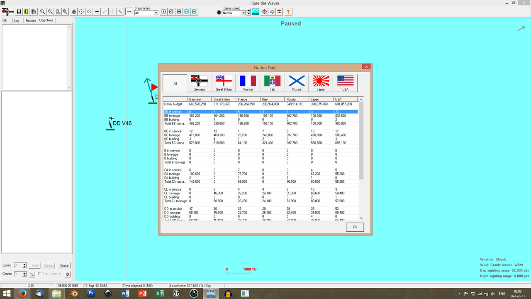Click the save game disk icon
This screenshot has height=299, width=531.
19,12
